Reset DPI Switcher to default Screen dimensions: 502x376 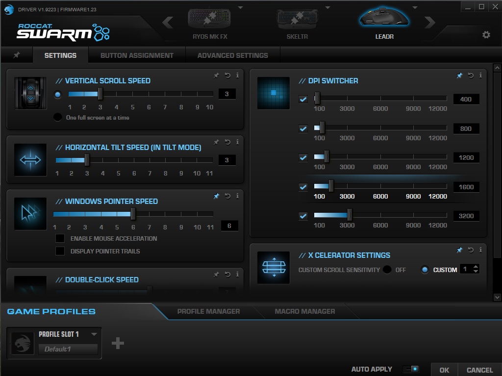tap(471, 75)
